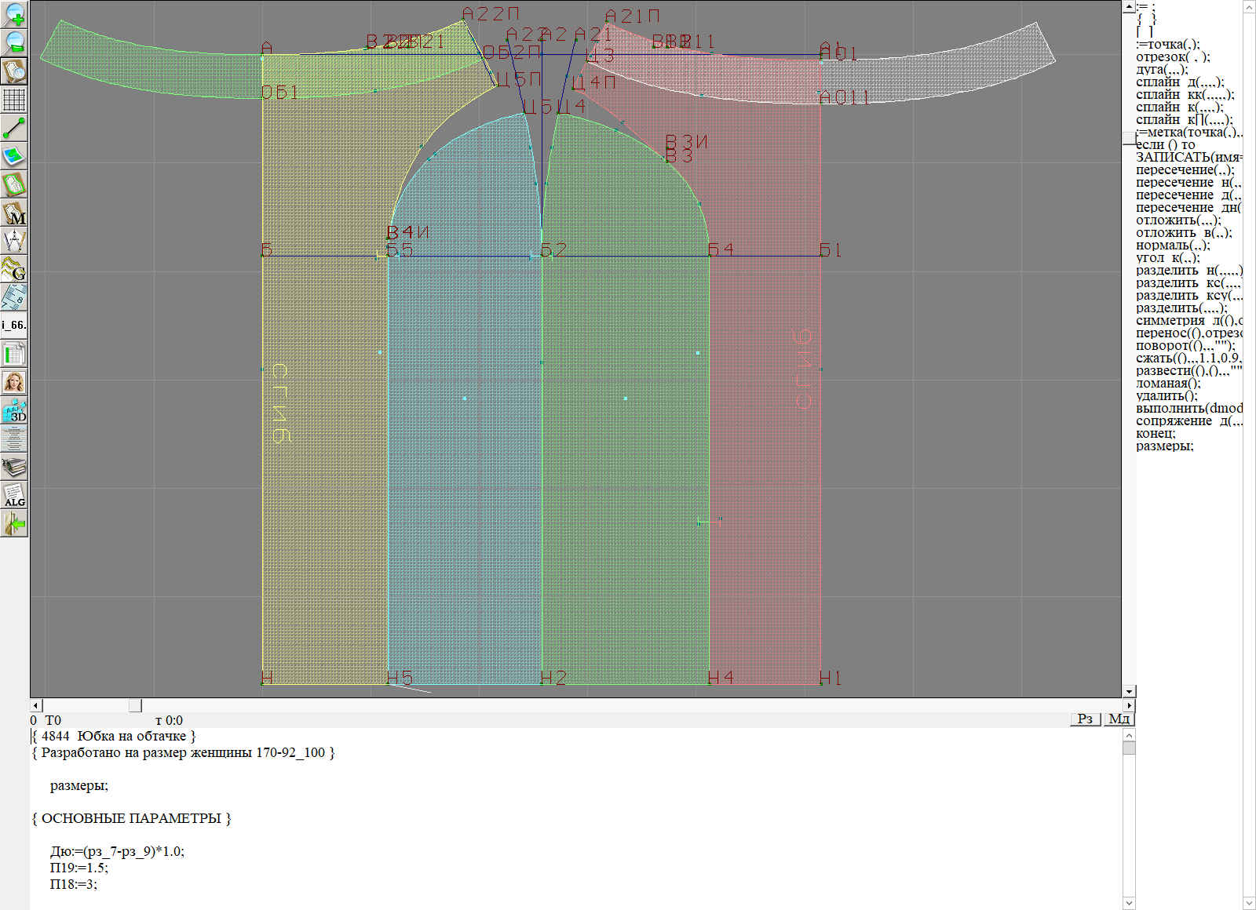Open the pattern pieces M icon

click(14, 213)
